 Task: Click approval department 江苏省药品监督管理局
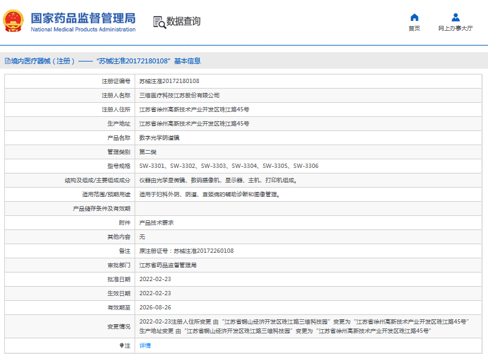[168, 265]
